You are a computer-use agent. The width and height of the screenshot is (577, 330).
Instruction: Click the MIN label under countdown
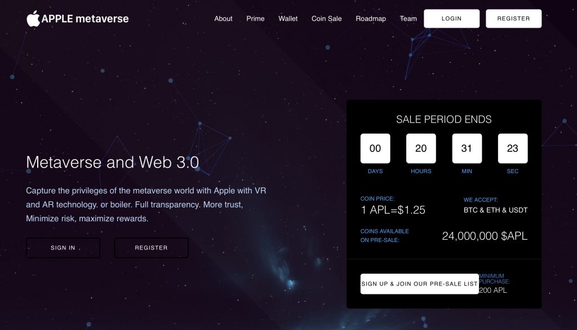(x=467, y=171)
